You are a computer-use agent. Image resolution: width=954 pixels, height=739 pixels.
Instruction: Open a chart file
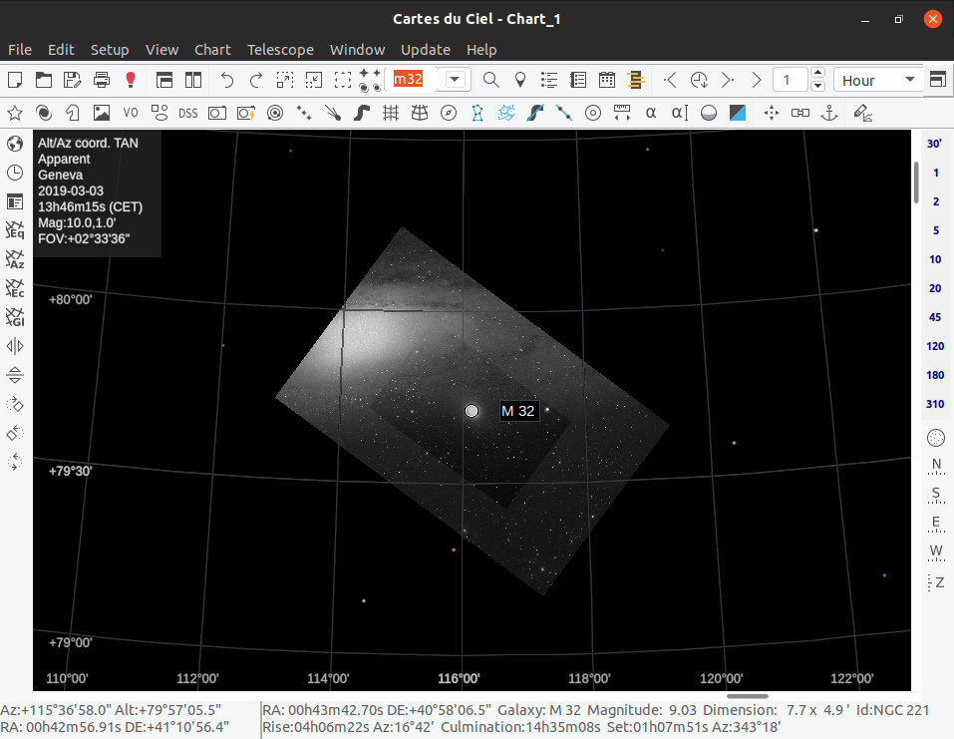tap(43, 80)
